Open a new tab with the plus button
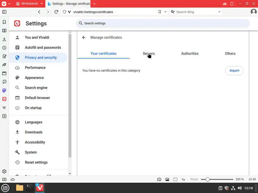 (94, 4)
